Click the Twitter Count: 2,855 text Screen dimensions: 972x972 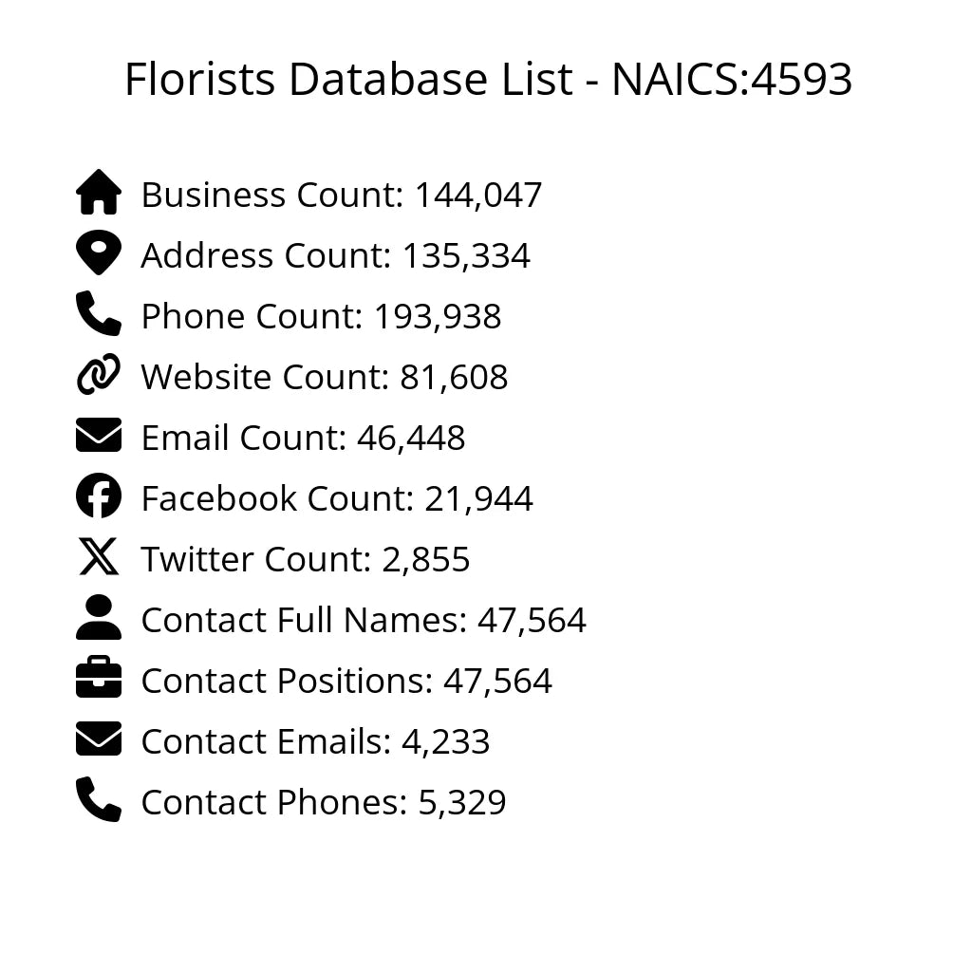[305, 560]
